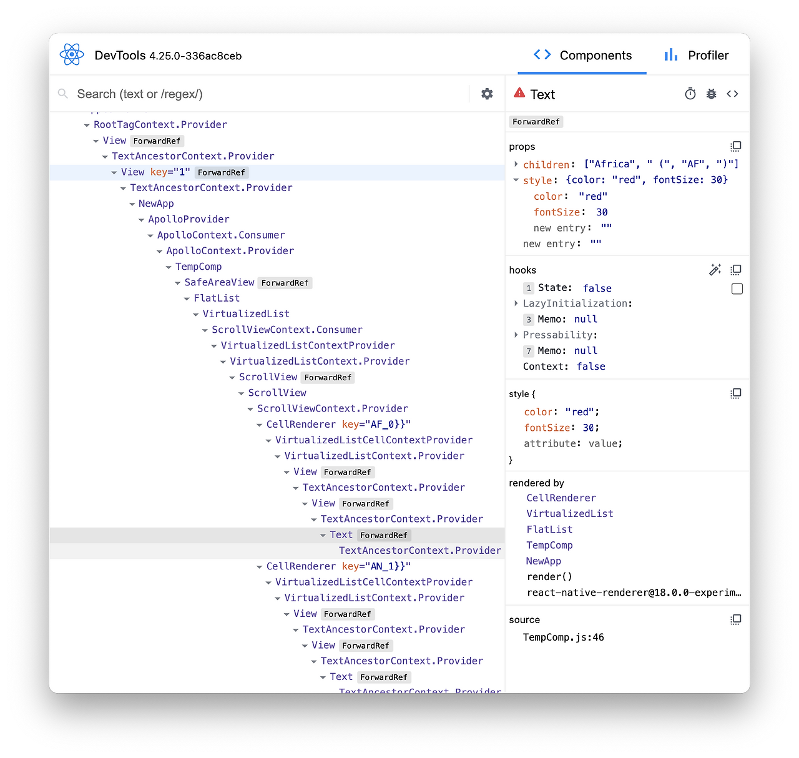The width and height of the screenshot is (799, 758).
Task: Parse hook names with magic wand icon
Action: [715, 269]
